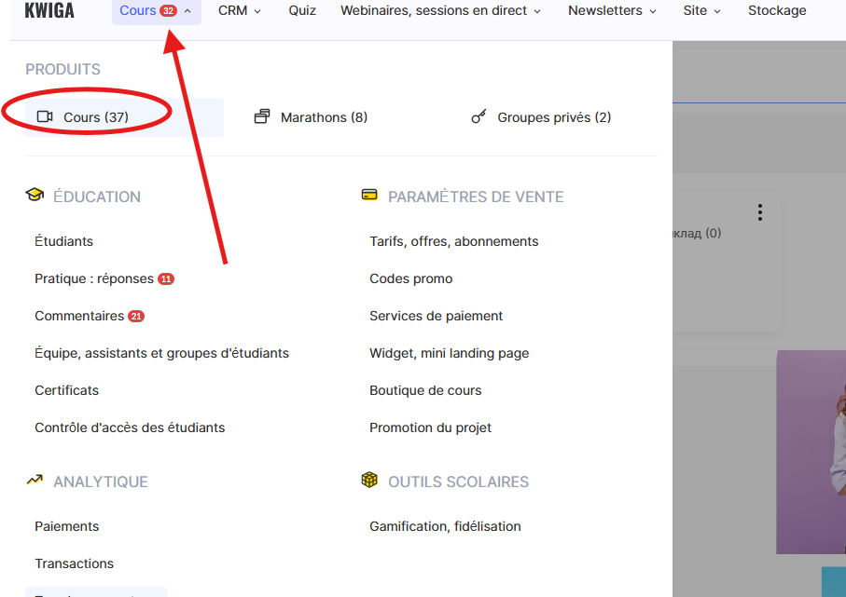Go to Services de paiement
The width and height of the screenshot is (846, 597).
(436, 316)
